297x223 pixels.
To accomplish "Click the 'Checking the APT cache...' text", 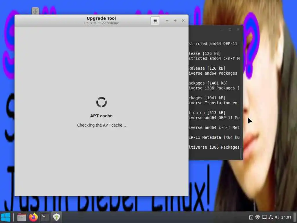I will click(101, 125).
